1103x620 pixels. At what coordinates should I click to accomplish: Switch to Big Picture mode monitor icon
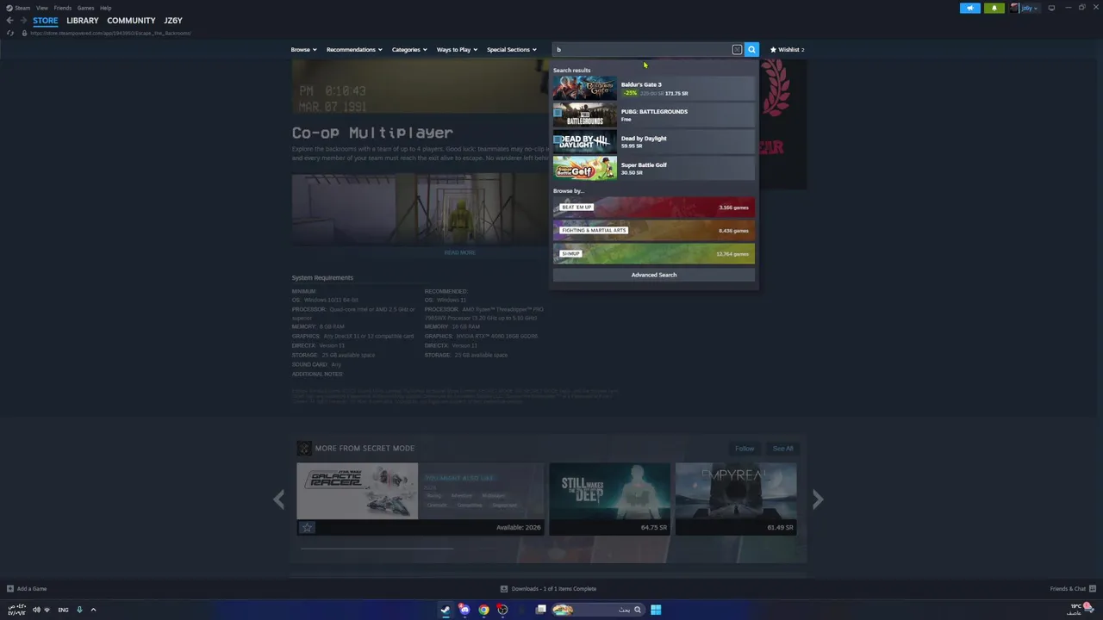(1051, 8)
